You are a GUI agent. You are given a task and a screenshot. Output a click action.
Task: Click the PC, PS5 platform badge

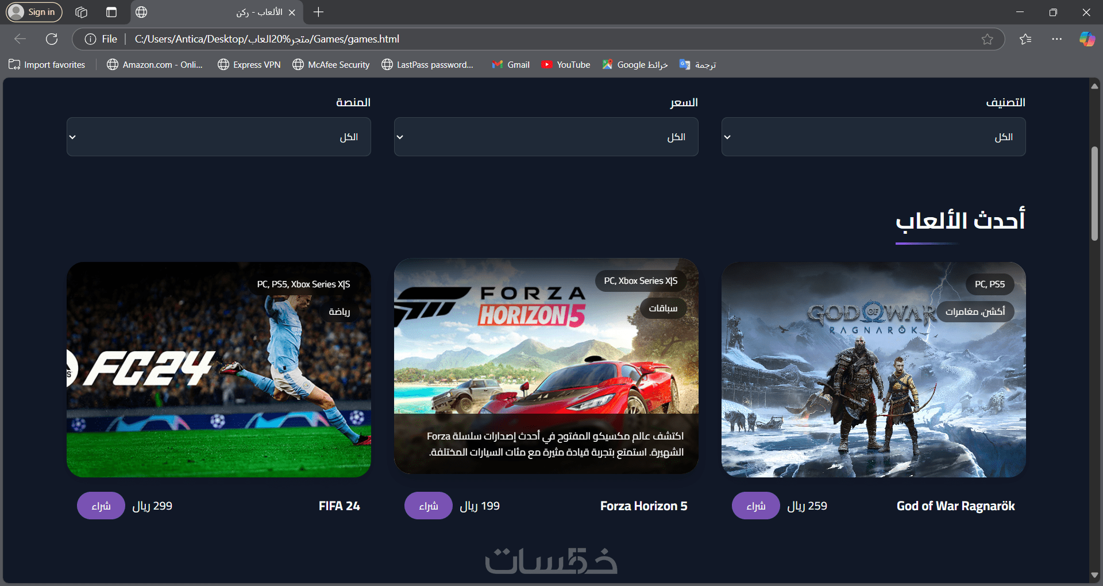tap(990, 284)
